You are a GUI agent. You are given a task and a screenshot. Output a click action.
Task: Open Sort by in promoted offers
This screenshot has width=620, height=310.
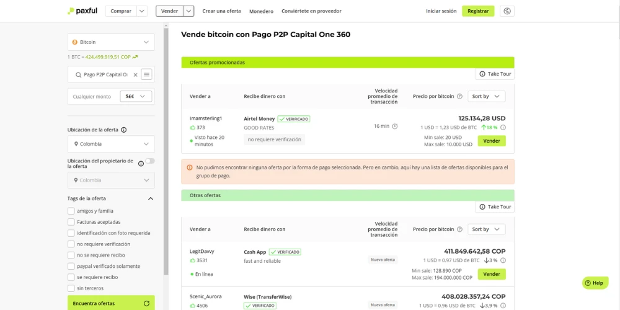click(x=486, y=96)
